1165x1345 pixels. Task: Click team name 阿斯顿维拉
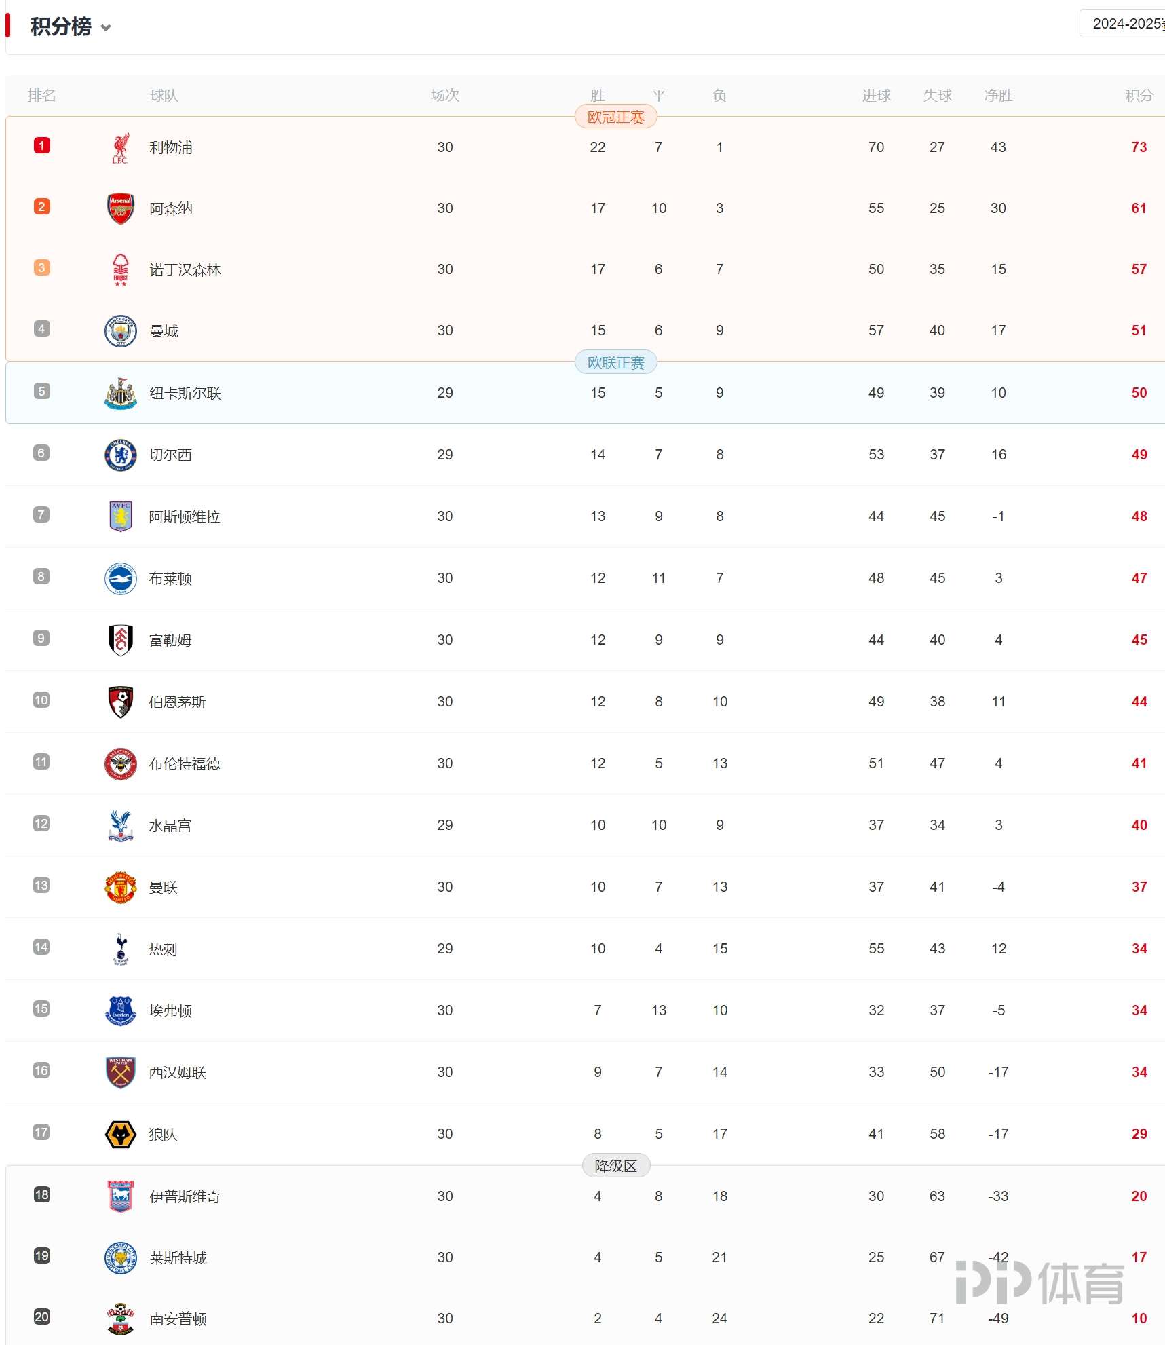(x=184, y=516)
